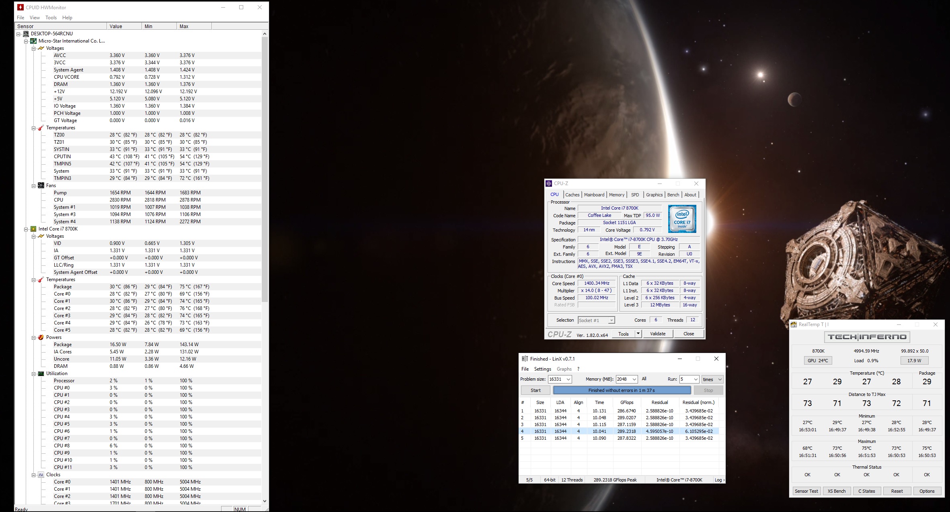
Task: Click the Micro-Star motherboard icon in tree
Action: point(33,41)
